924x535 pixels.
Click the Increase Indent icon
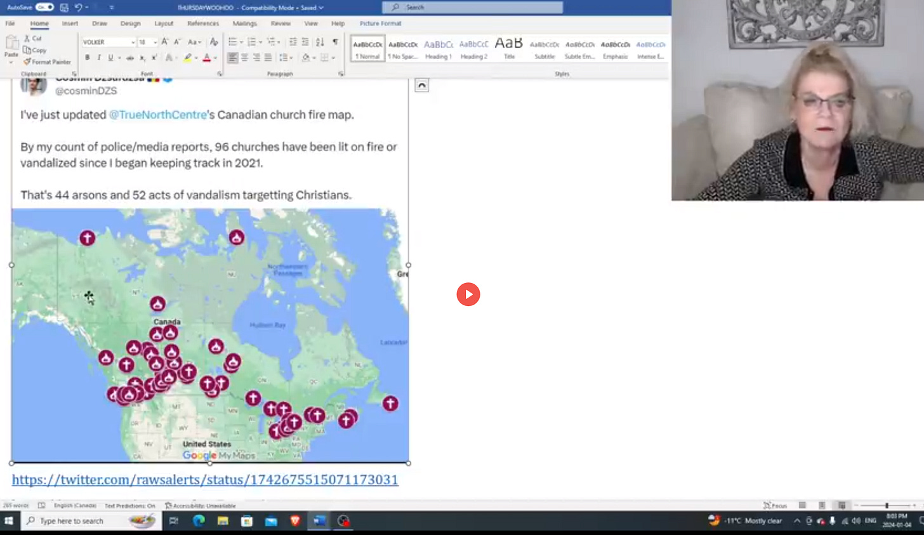[305, 42]
